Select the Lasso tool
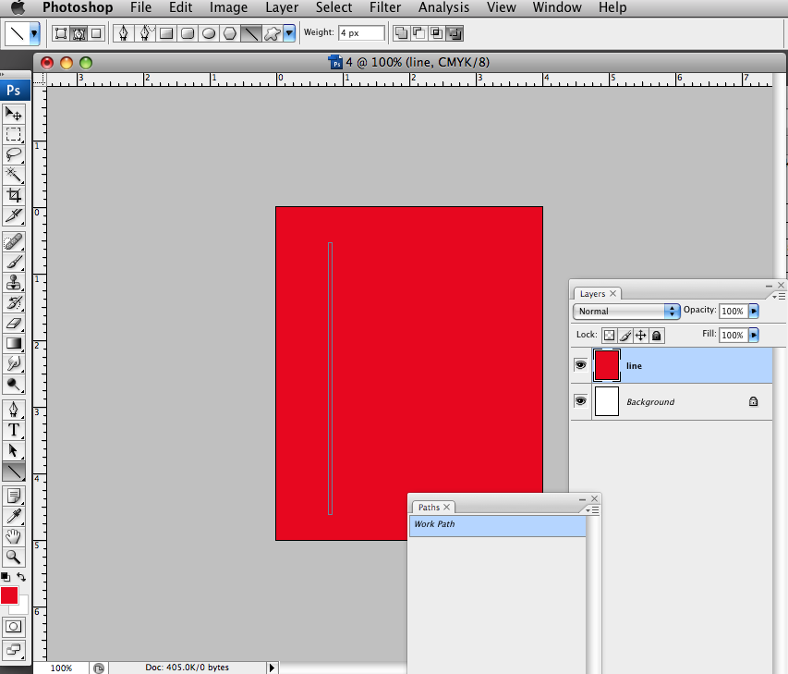Image resolution: width=788 pixels, height=674 pixels. tap(13, 154)
